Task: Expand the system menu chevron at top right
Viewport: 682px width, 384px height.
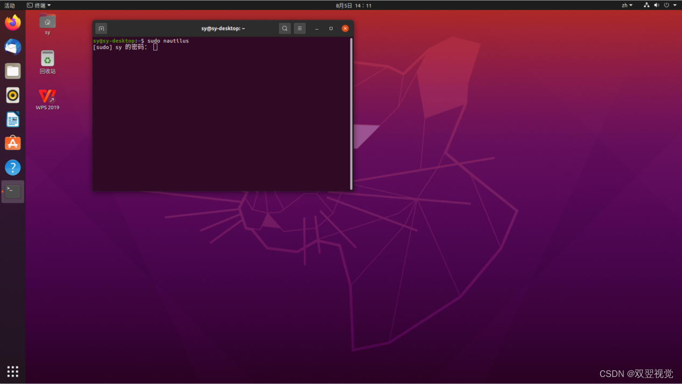Action: (674, 5)
